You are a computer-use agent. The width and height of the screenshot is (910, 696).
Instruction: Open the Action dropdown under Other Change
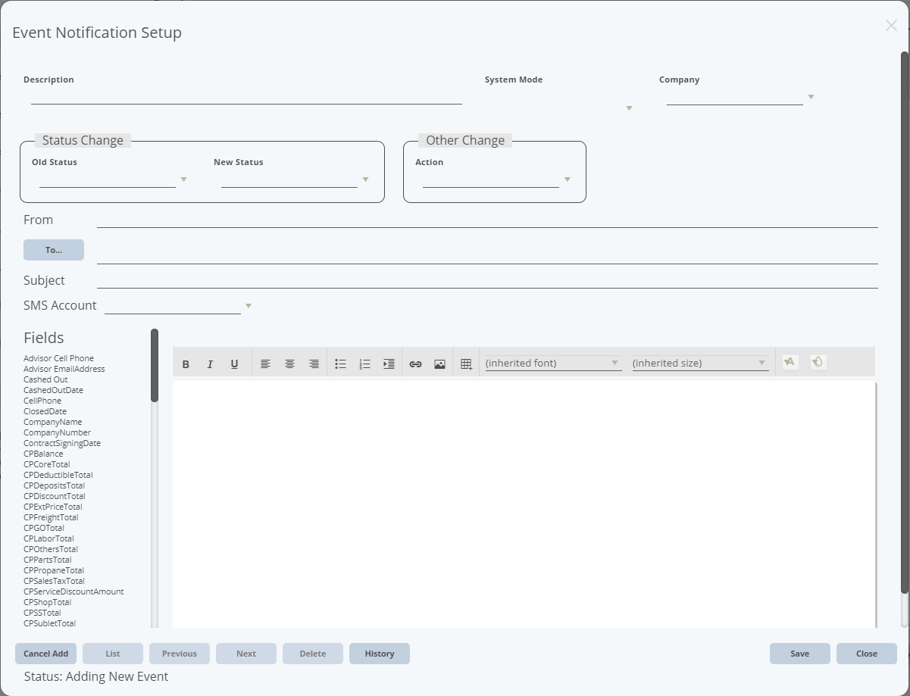point(567,179)
